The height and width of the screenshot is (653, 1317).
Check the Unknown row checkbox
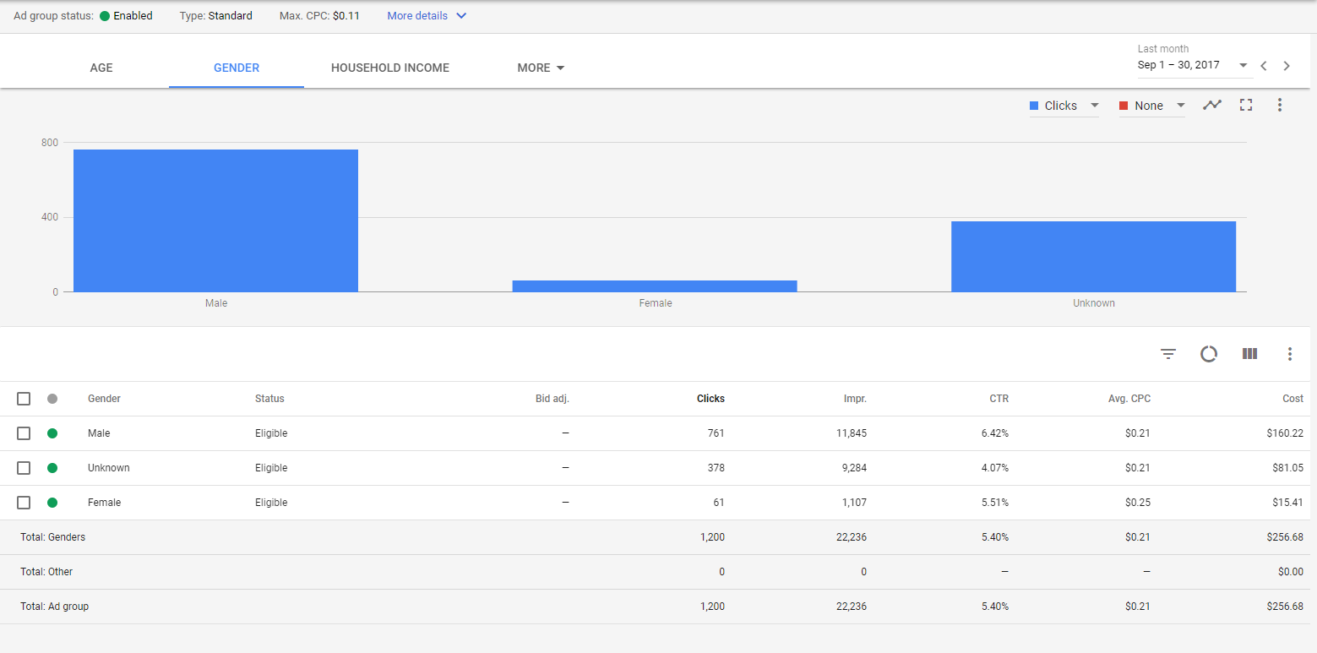(24, 468)
